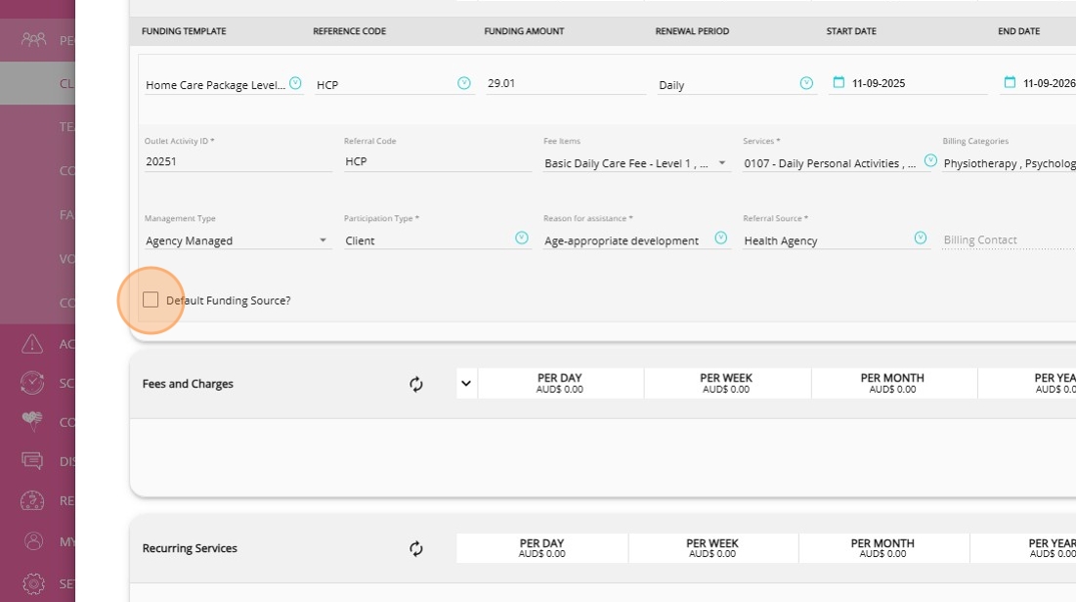The image size is (1076, 602).
Task: Open the chat bubbles sidebar icon
Action: (x=33, y=460)
